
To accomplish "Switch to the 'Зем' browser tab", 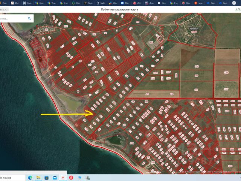I will tap(40, 3).
